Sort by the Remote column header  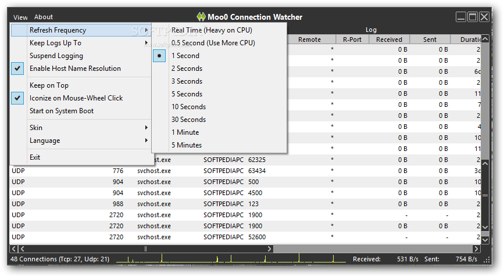click(x=309, y=39)
